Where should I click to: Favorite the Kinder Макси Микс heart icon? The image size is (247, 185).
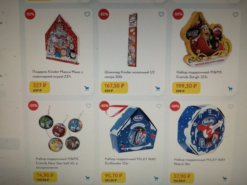pyautogui.click(x=87, y=14)
